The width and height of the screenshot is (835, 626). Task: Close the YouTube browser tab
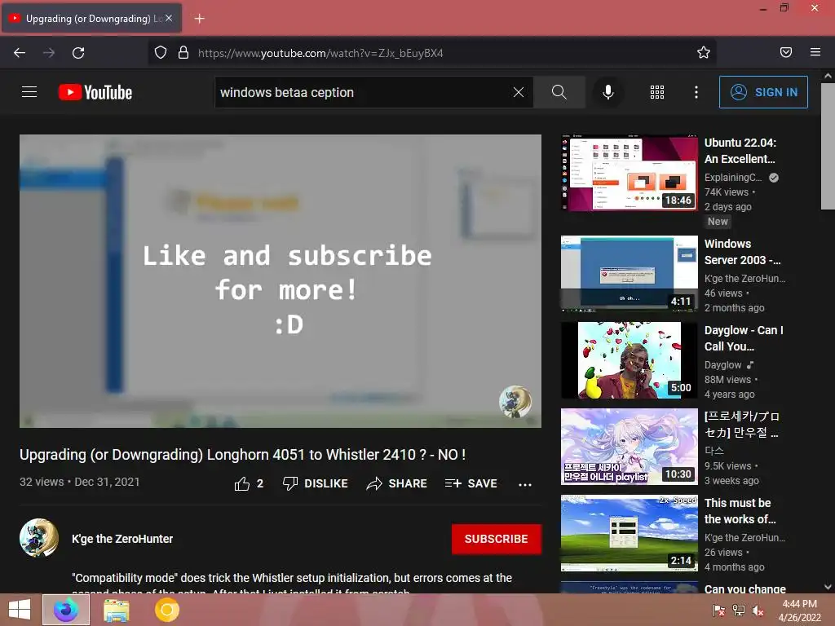tap(169, 18)
